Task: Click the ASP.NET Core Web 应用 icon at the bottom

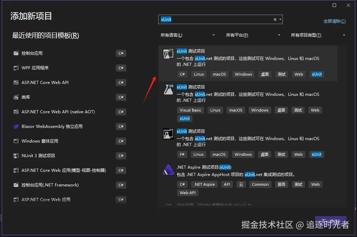Action: (16, 200)
